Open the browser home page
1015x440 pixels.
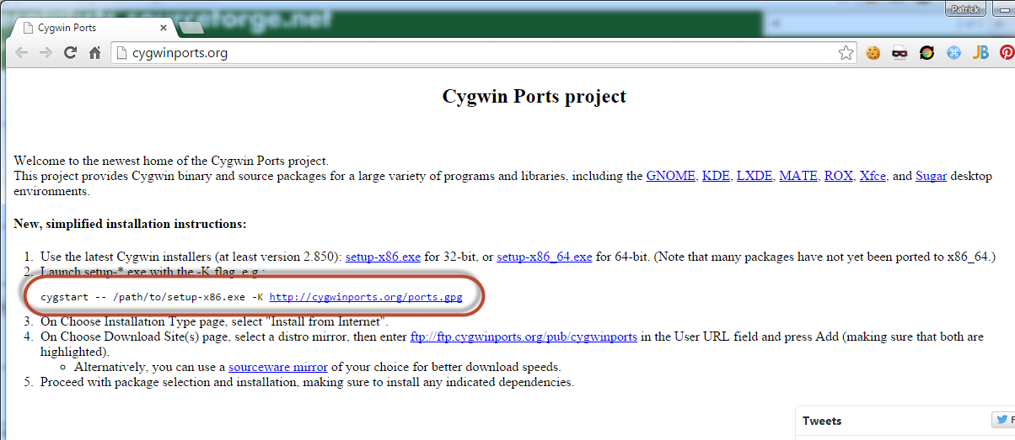(95, 52)
